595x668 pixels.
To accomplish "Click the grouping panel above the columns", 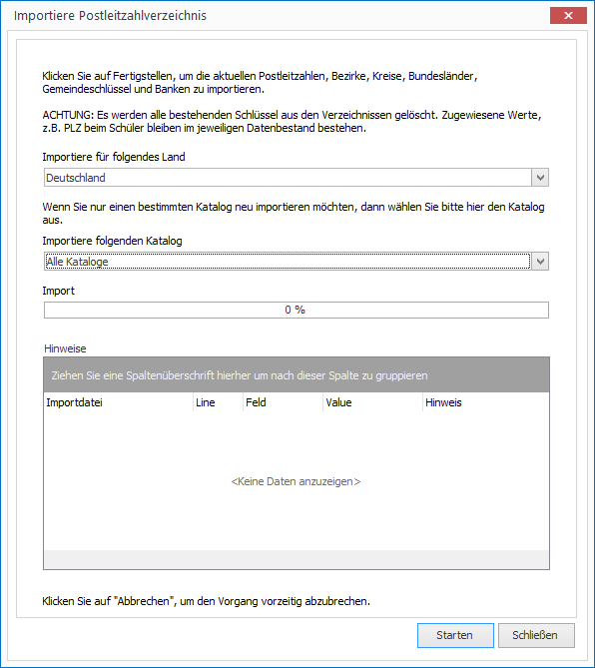I will pos(297,374).
